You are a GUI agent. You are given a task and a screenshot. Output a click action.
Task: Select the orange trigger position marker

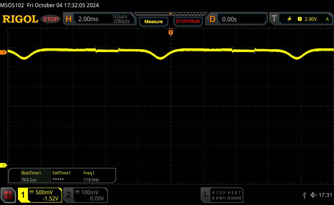(171, 32)
